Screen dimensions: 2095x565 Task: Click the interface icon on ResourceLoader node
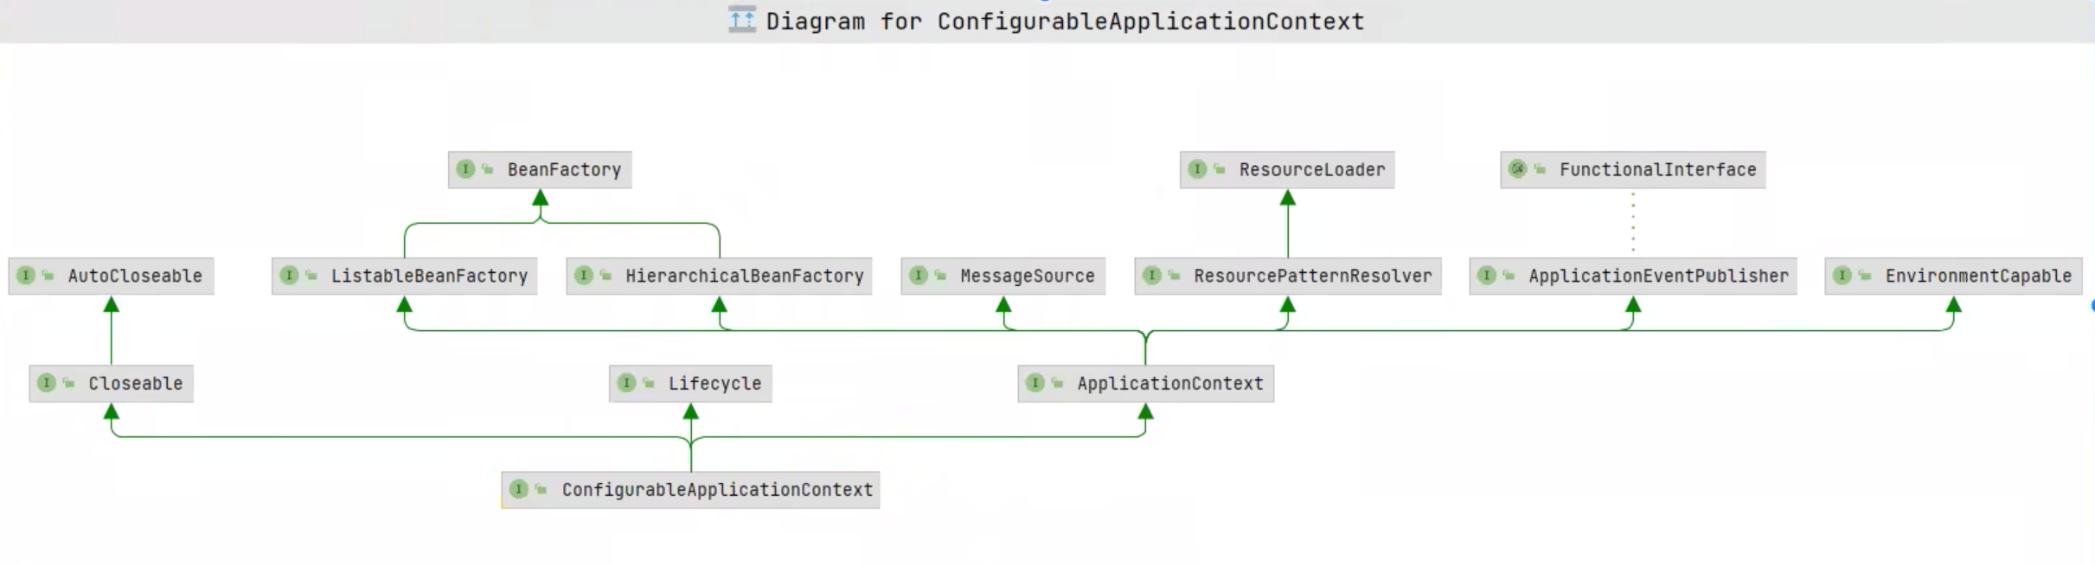[1197, 169]
